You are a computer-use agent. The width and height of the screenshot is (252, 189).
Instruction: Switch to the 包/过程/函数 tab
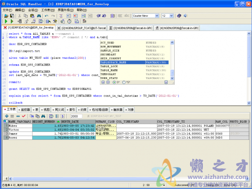click(x=99, y=110)
